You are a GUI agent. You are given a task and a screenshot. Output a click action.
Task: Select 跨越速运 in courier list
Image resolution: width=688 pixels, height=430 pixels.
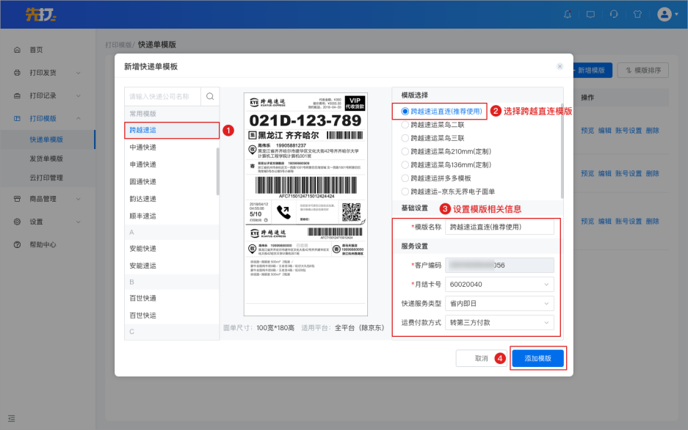coord(171,130)
